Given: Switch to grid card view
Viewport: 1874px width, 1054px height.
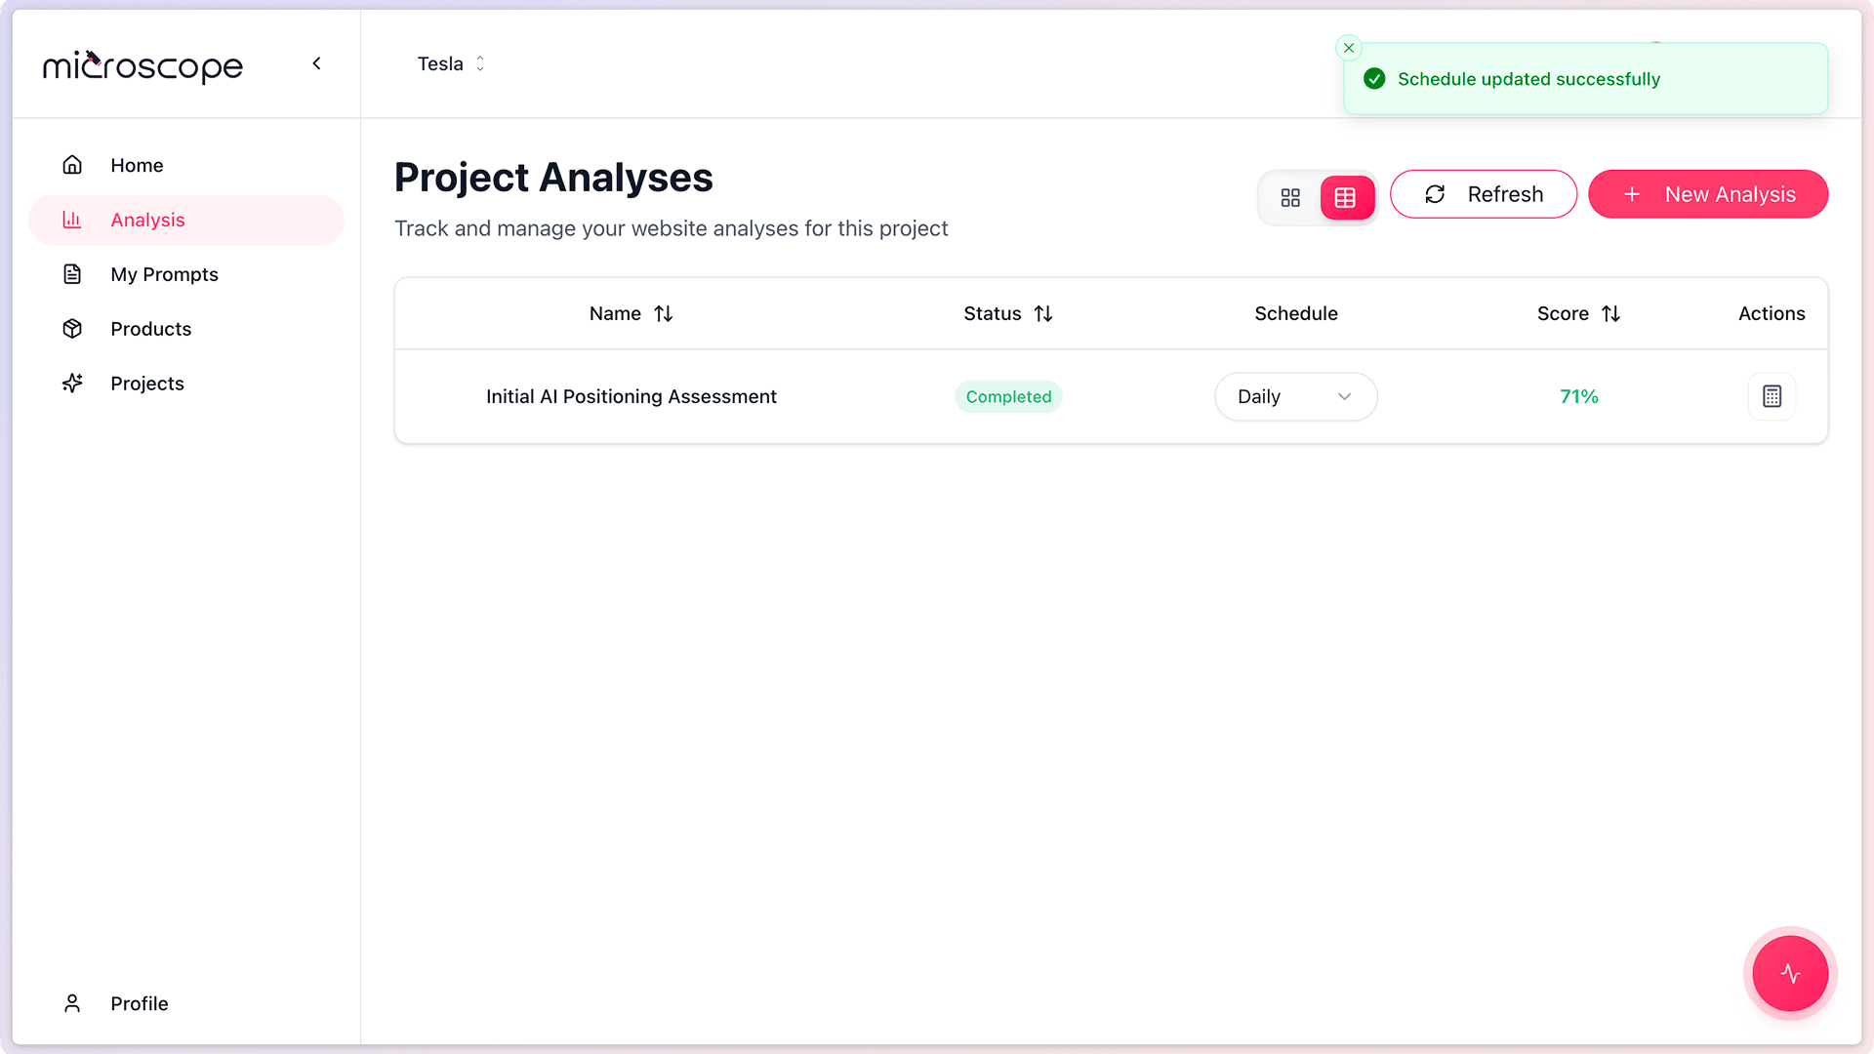Looking at the screenshot, I should (x=1290, y=197).
